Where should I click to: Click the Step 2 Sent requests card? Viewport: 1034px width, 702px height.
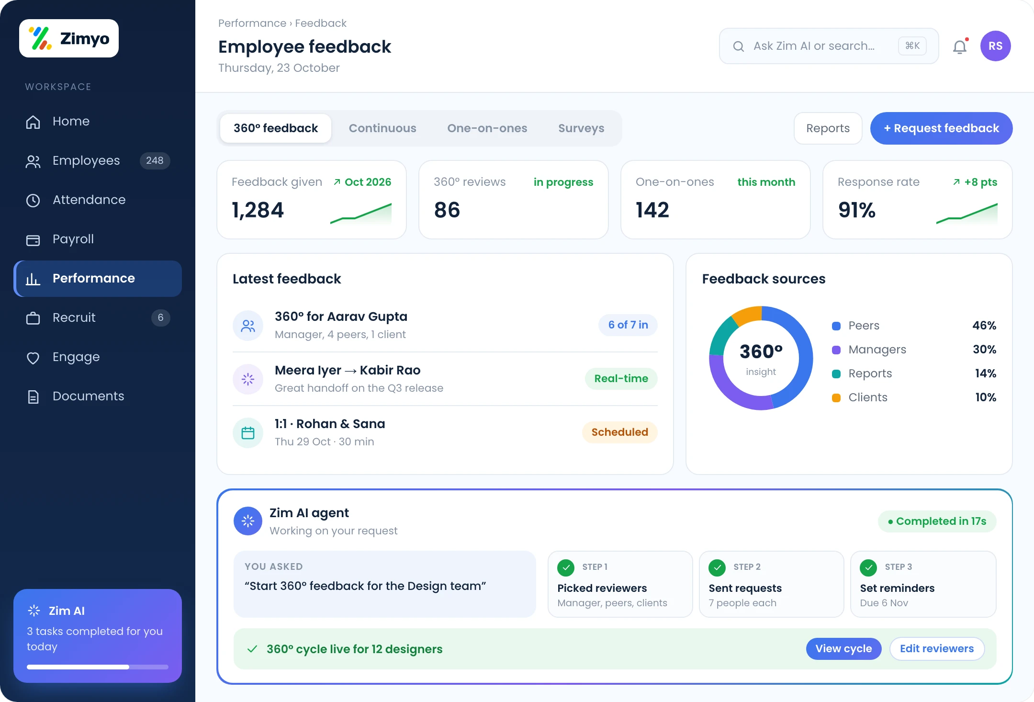tap(772, 584)
